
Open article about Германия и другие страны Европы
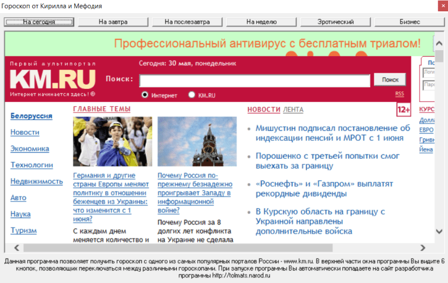pos(111,197)
